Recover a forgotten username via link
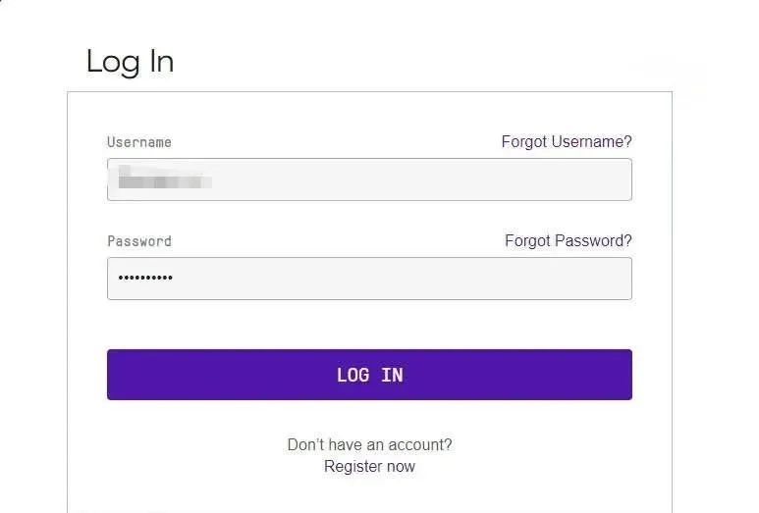Image resolution: width=759 pixels, height=513 pixels. [x=567, y=142]
